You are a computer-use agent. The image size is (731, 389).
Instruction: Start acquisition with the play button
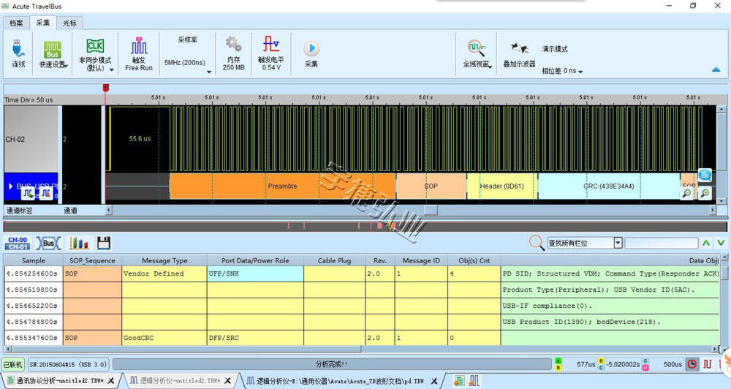click(x=311, y=48)
